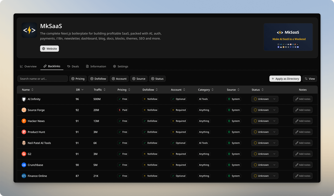Open Status dropdown for AI Infinity

point(265,99)
